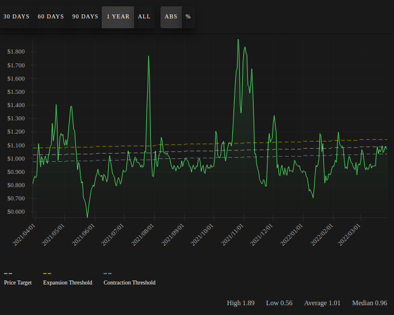
Task: Switch chart range to 60 DAYS
Action: 51,17
